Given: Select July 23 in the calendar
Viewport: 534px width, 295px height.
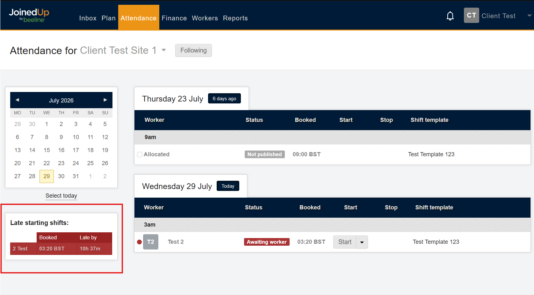Looking at the screenshot, I should 61,163.
